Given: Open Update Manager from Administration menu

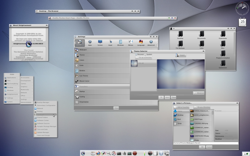Looking at the screenshot, I should pyautogui.click(x=45, y=132).
